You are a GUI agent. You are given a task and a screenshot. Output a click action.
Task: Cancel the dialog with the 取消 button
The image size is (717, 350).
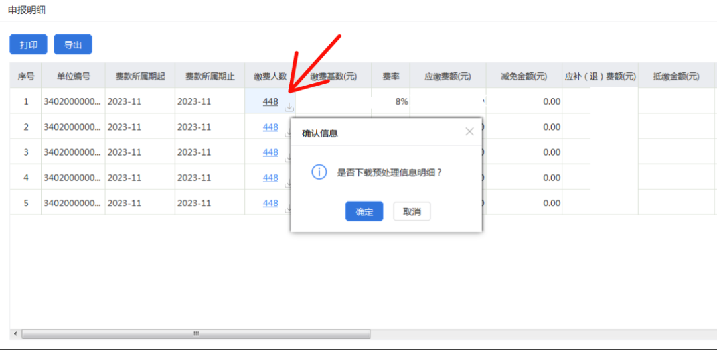pos(412,211)
